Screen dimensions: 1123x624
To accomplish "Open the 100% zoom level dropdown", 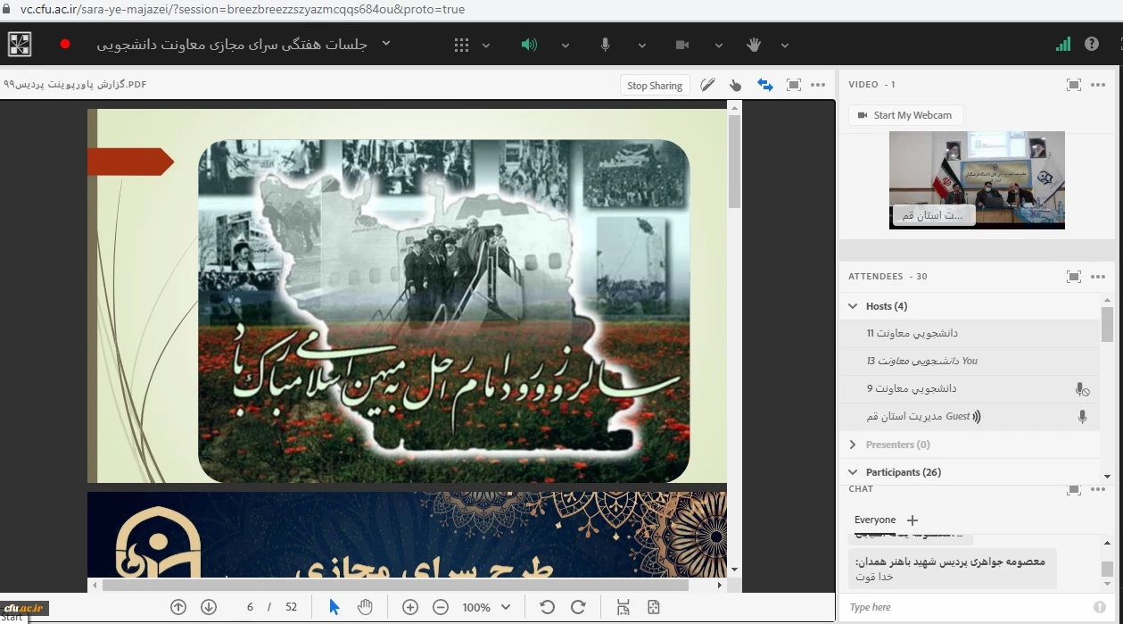I will tap(507, 607).
